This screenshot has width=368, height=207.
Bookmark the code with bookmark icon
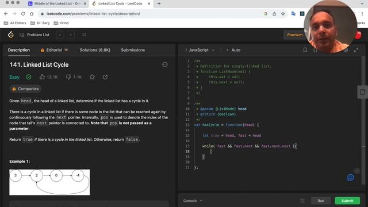point(305,50)
